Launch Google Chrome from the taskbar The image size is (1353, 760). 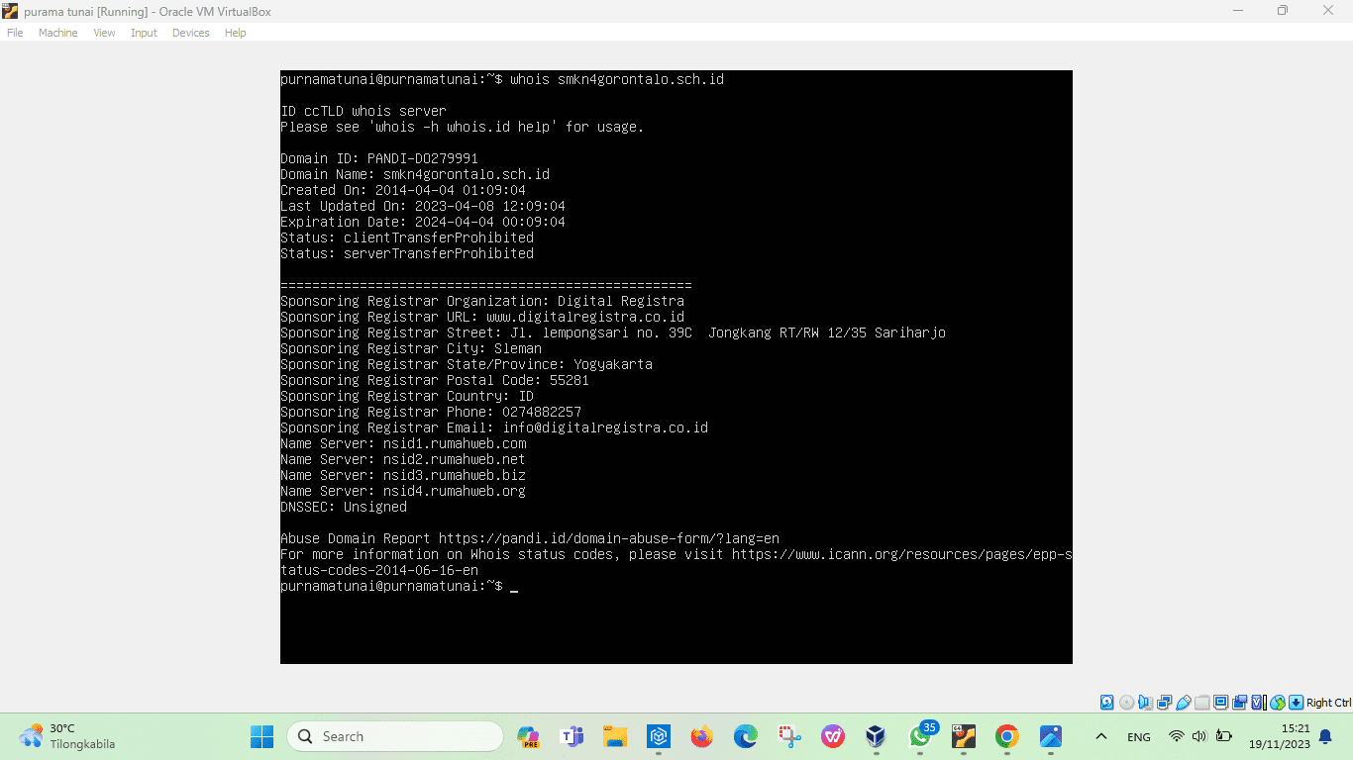(1007, 736)
